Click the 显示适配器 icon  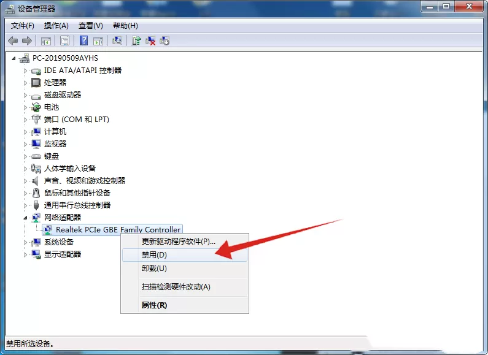pyautogui.click(x=36, y=254)
